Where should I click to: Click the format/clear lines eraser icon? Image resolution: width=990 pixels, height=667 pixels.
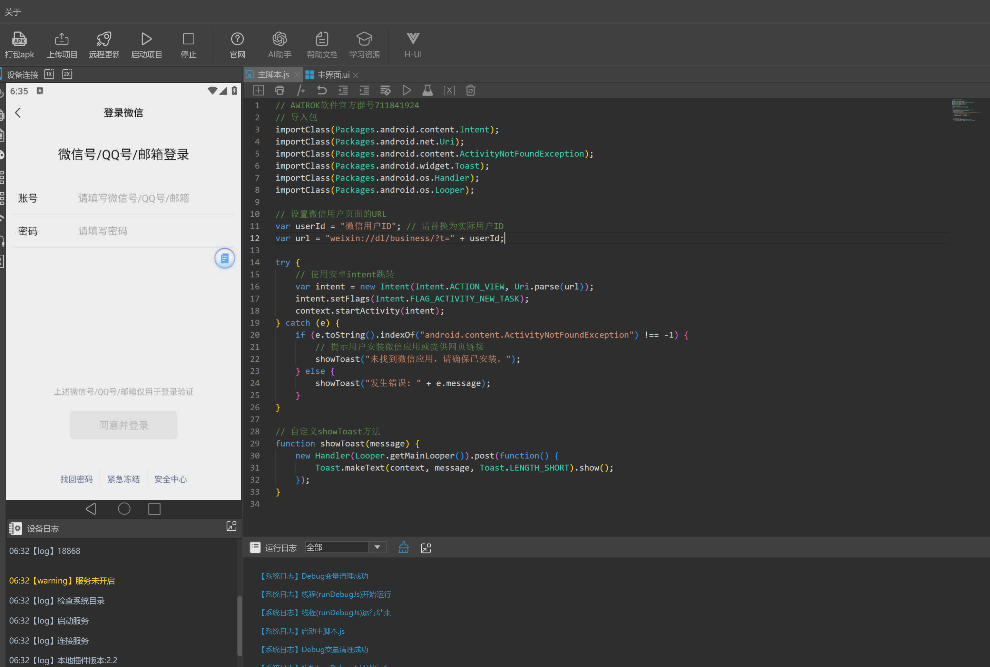point(385,90)
